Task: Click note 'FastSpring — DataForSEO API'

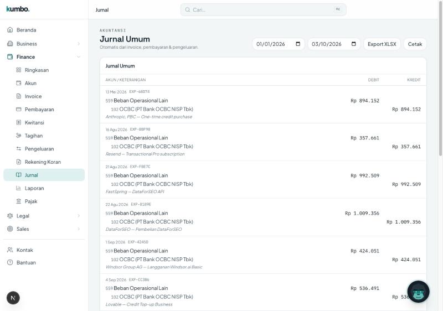Action: coord(135,191)
